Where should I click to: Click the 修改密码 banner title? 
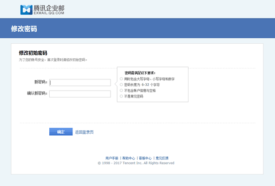[24, 29]
